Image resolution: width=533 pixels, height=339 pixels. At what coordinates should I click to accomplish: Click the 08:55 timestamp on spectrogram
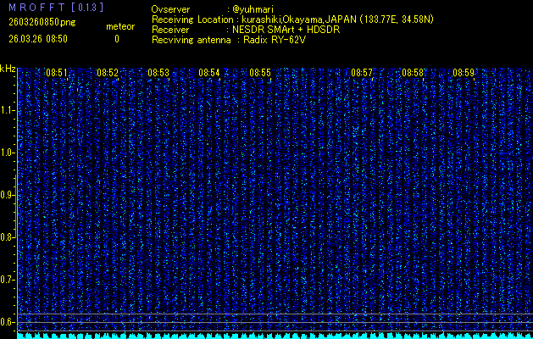tap(260, 74)
